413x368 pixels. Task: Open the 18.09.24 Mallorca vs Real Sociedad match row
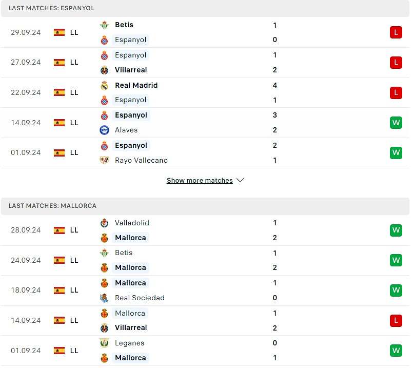click(205, 290)
